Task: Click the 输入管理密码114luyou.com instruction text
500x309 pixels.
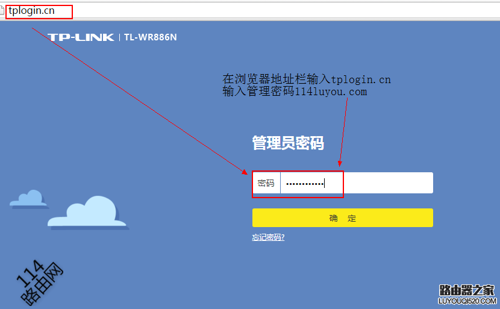Action: click(295, 92)
